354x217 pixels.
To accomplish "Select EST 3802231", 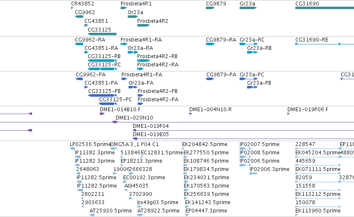I will tap(93, 195).
